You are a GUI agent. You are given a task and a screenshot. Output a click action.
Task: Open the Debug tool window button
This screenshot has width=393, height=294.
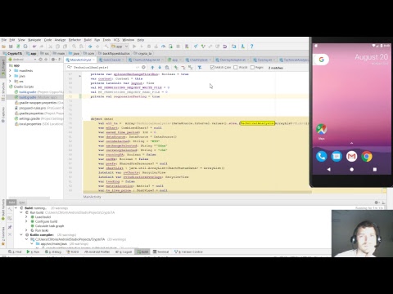tap(53, 252)
